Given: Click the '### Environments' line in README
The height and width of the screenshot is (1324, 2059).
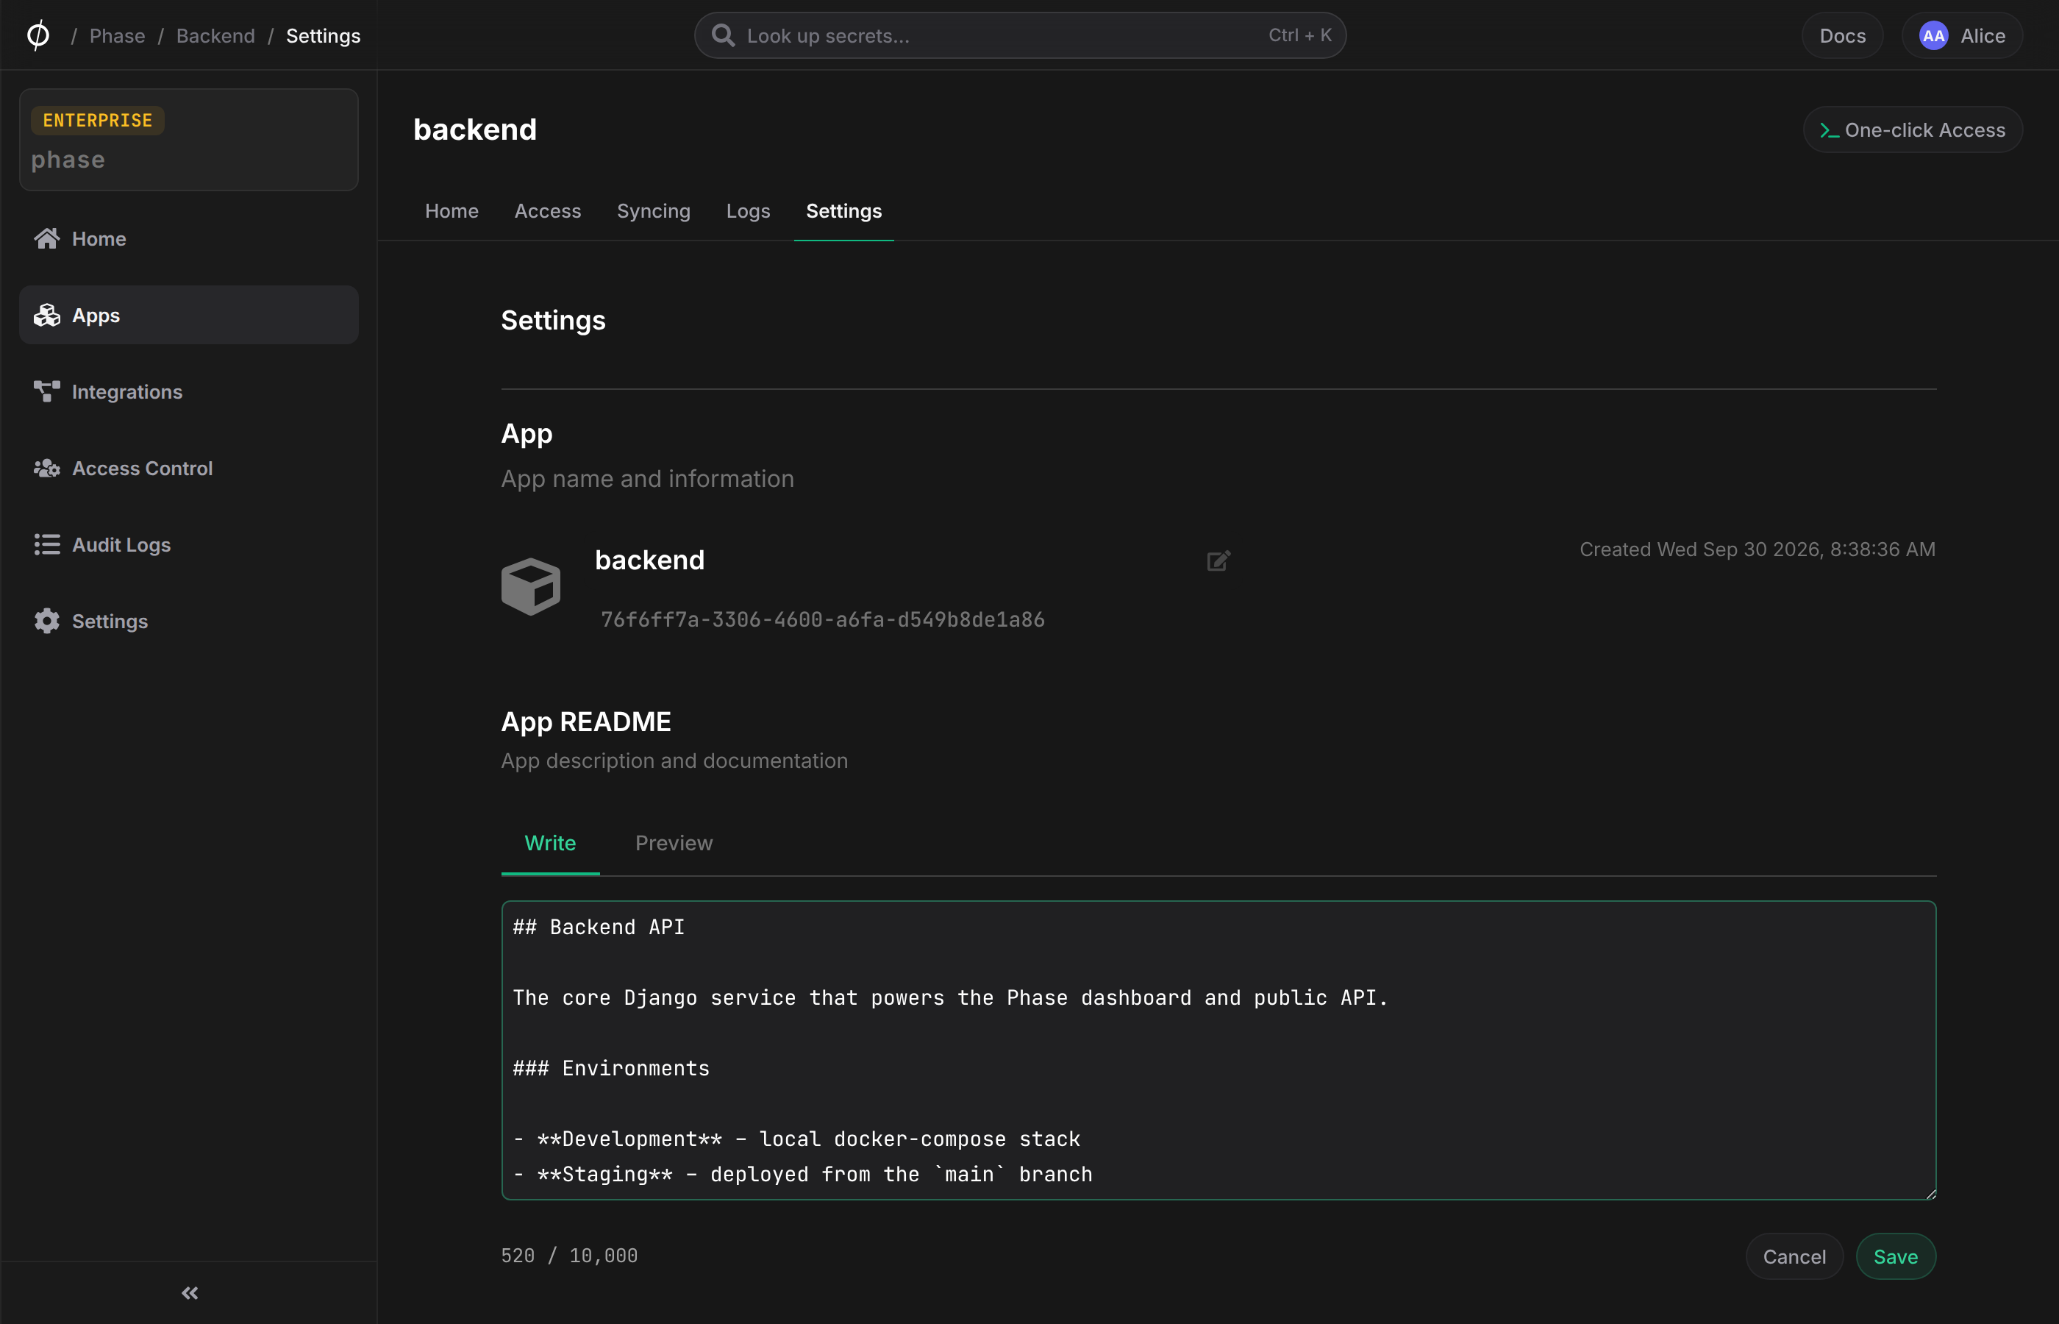Looking at the screenshot, I should (x=611, y=1068).
